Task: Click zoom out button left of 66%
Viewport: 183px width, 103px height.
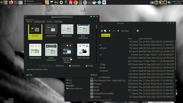Action: pos(109,31)
